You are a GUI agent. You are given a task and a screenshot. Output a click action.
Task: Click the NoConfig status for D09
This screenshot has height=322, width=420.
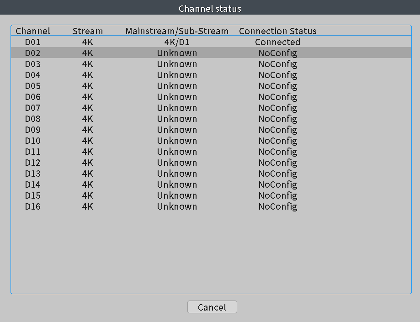278,130
